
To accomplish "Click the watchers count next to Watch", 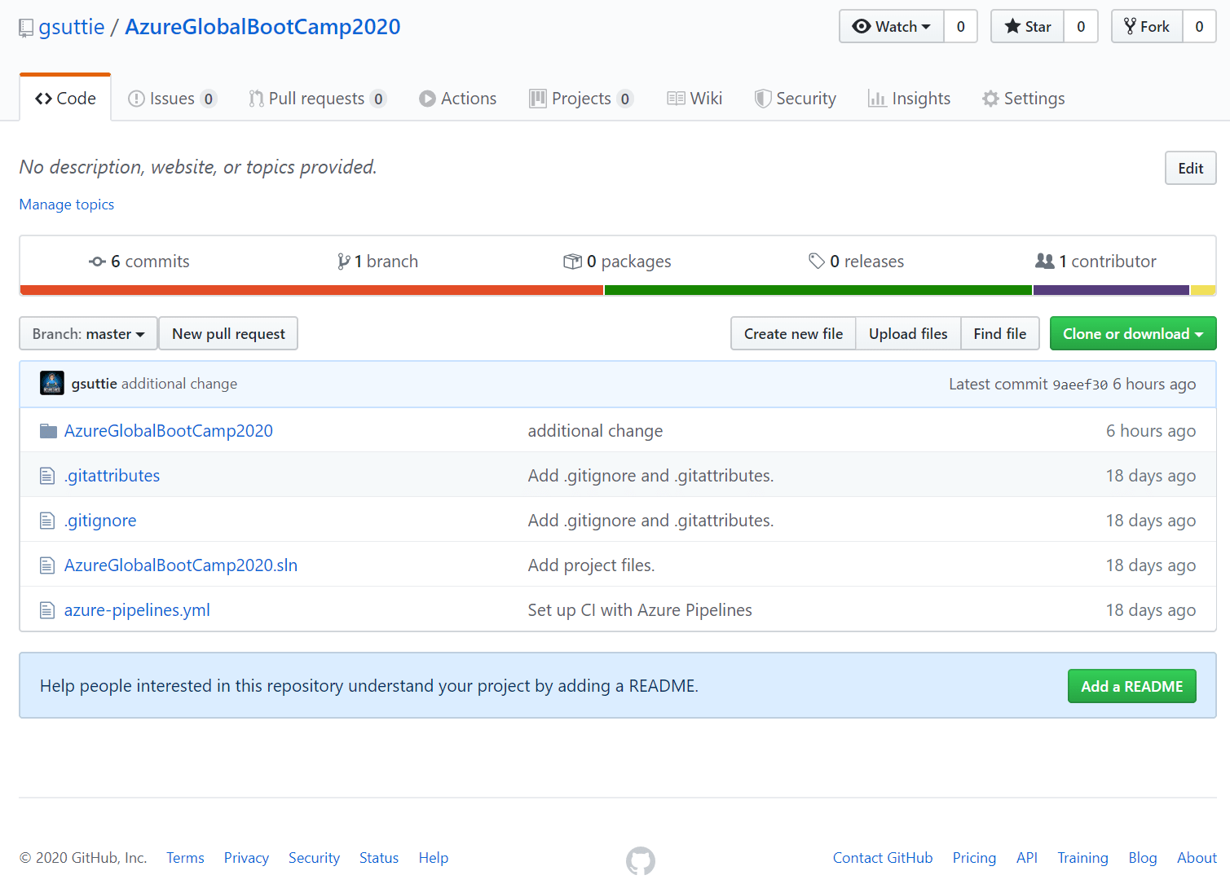I will click(x=961, y=27).
